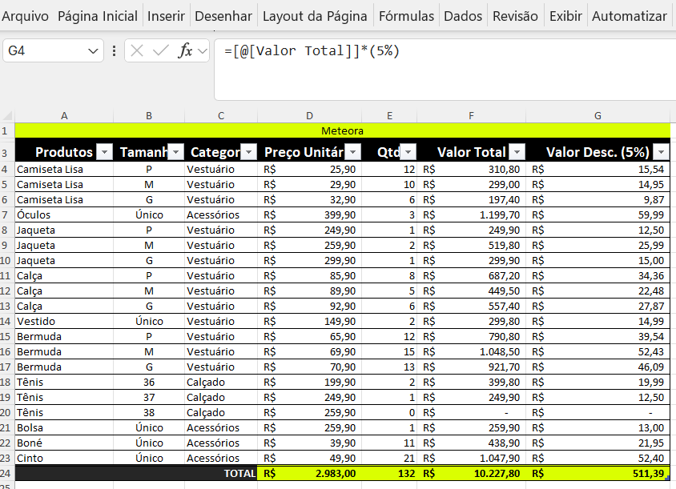Viewport: 676px width, 489px height.
Task: Select the total discount 511,39 cell
Action: tap(598, 474)
